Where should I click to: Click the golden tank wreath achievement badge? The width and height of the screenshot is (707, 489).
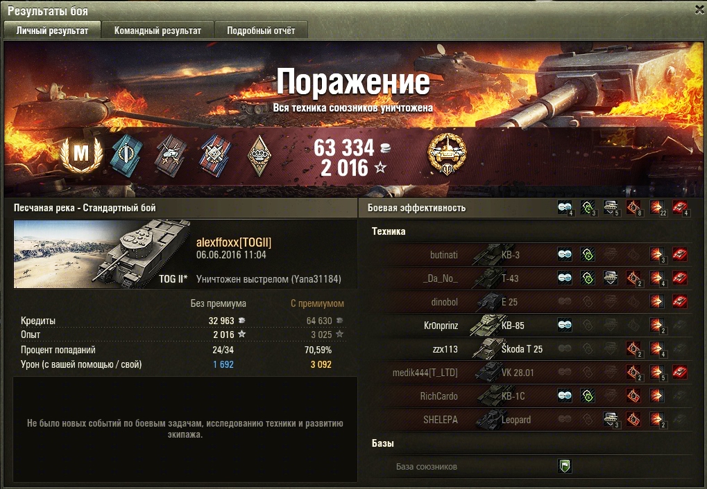click(447, 154)
